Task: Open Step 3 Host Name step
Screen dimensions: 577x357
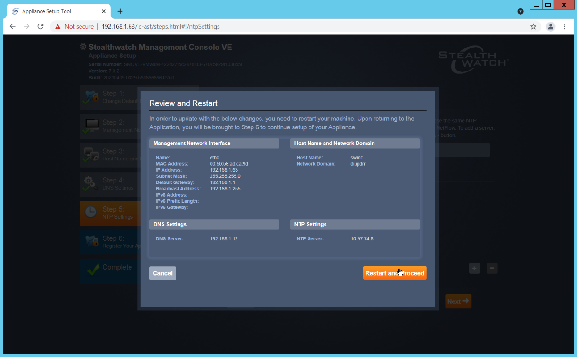Action: click(110, 155)
